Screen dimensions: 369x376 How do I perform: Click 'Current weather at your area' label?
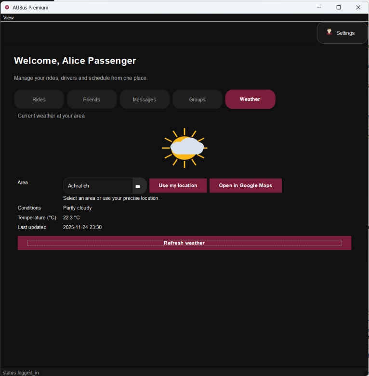[51, 116]
